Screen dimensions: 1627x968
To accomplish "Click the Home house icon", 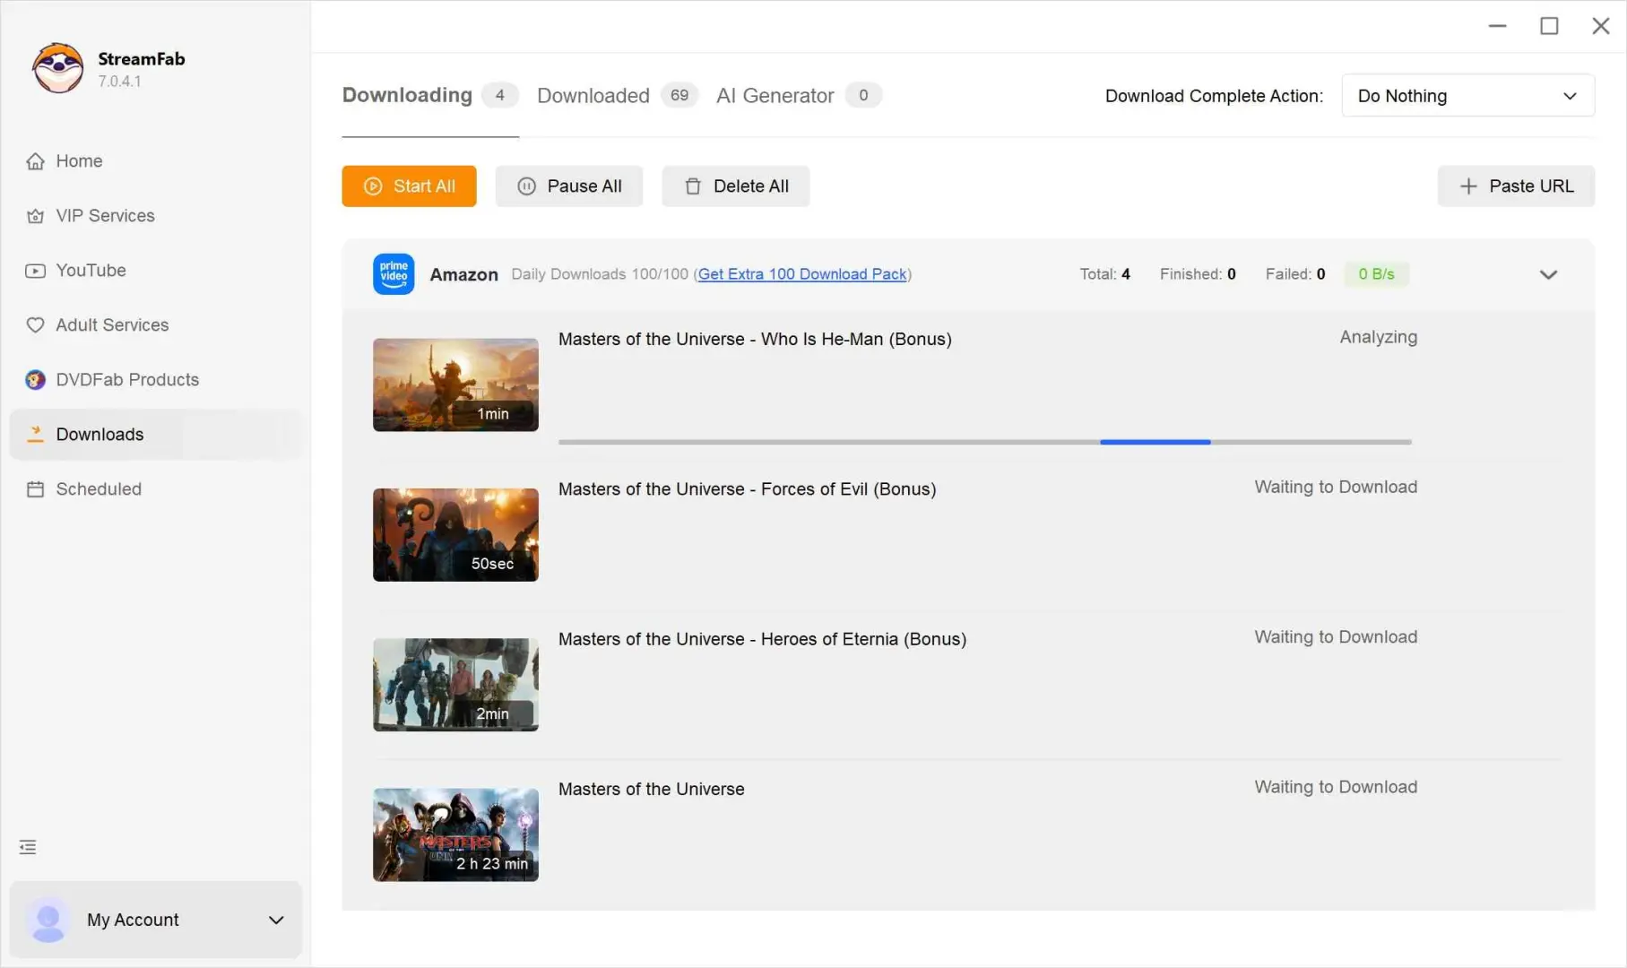I will pyautogui.click(x=35, y=161).
